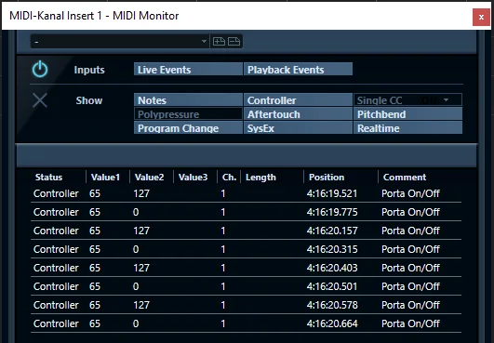Toggle the plugin power bypass icon
The image size is (494, 343).
pyautogui.click(x=40, y=70)
